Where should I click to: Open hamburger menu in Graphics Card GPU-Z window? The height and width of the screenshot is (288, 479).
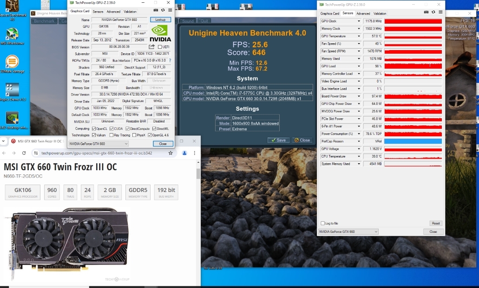[170, 10]
